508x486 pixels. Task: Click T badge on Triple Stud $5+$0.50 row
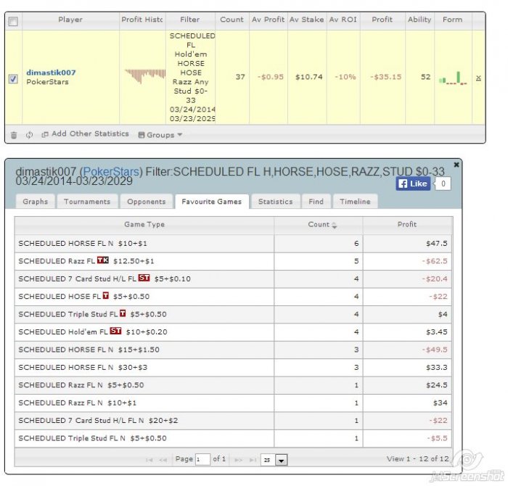point(123,313)
